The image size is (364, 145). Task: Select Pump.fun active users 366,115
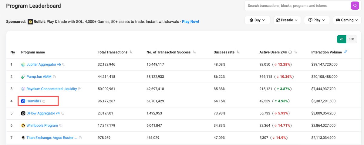pos(266,77)
